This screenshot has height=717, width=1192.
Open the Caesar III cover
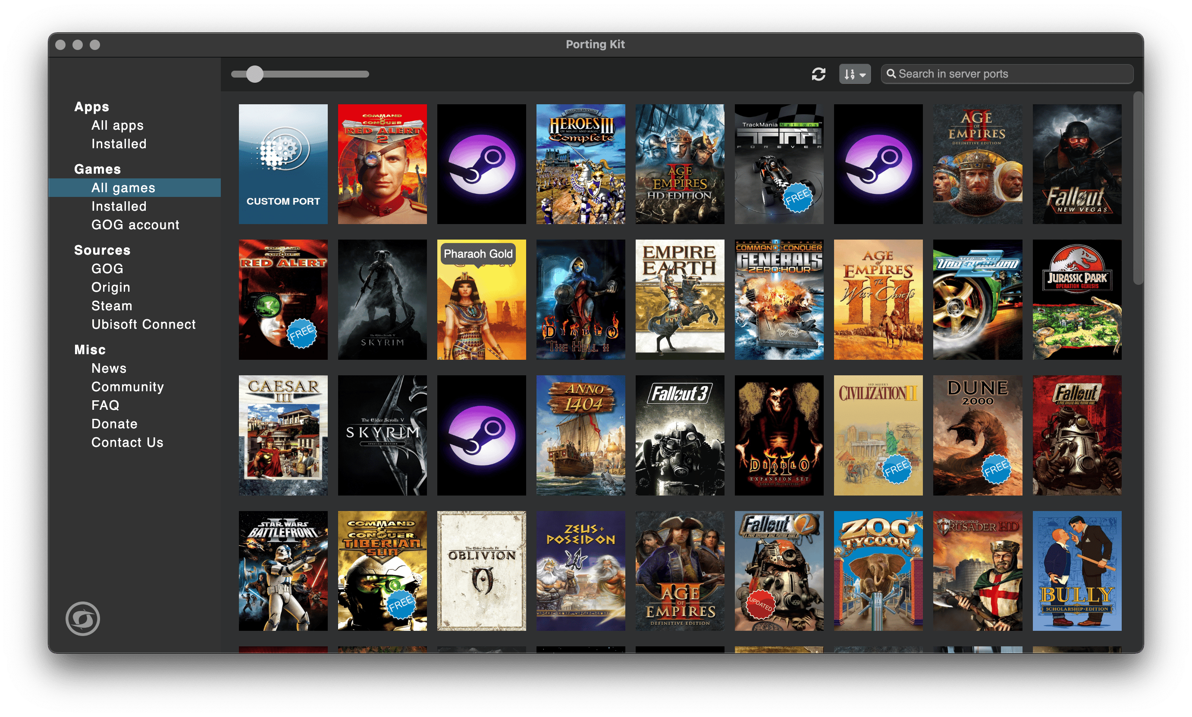point(283,435)
